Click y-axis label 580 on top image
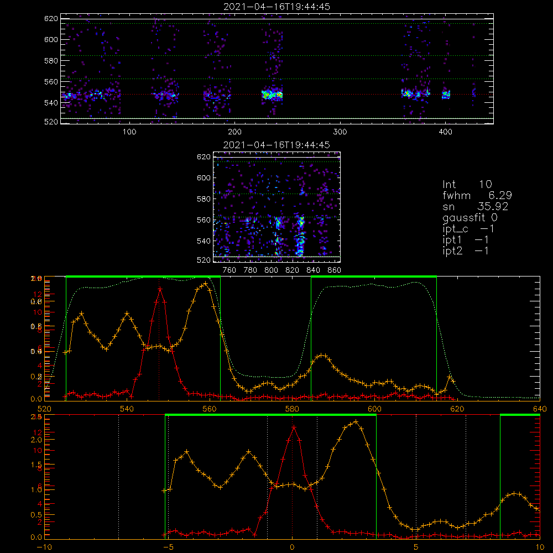 click(51, 61)
